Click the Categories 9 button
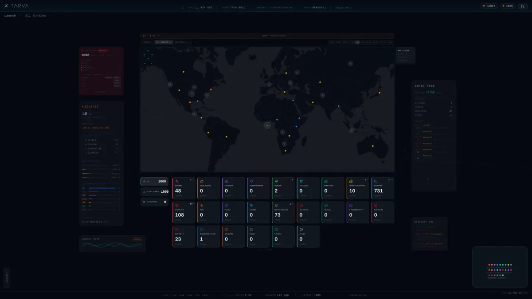This screenshot has height=299, width=532. tap(154, 202)
